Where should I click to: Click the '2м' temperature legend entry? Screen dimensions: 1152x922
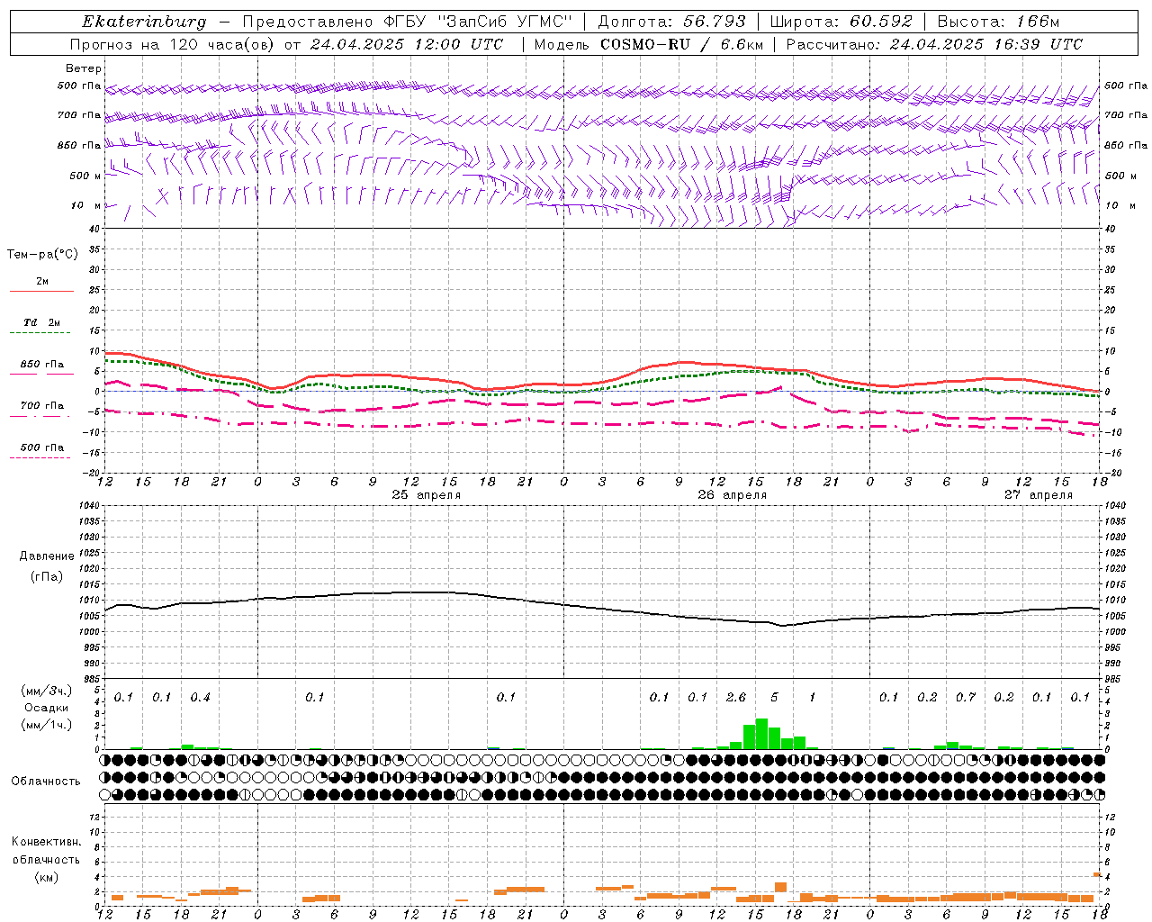tap(42, 282)
